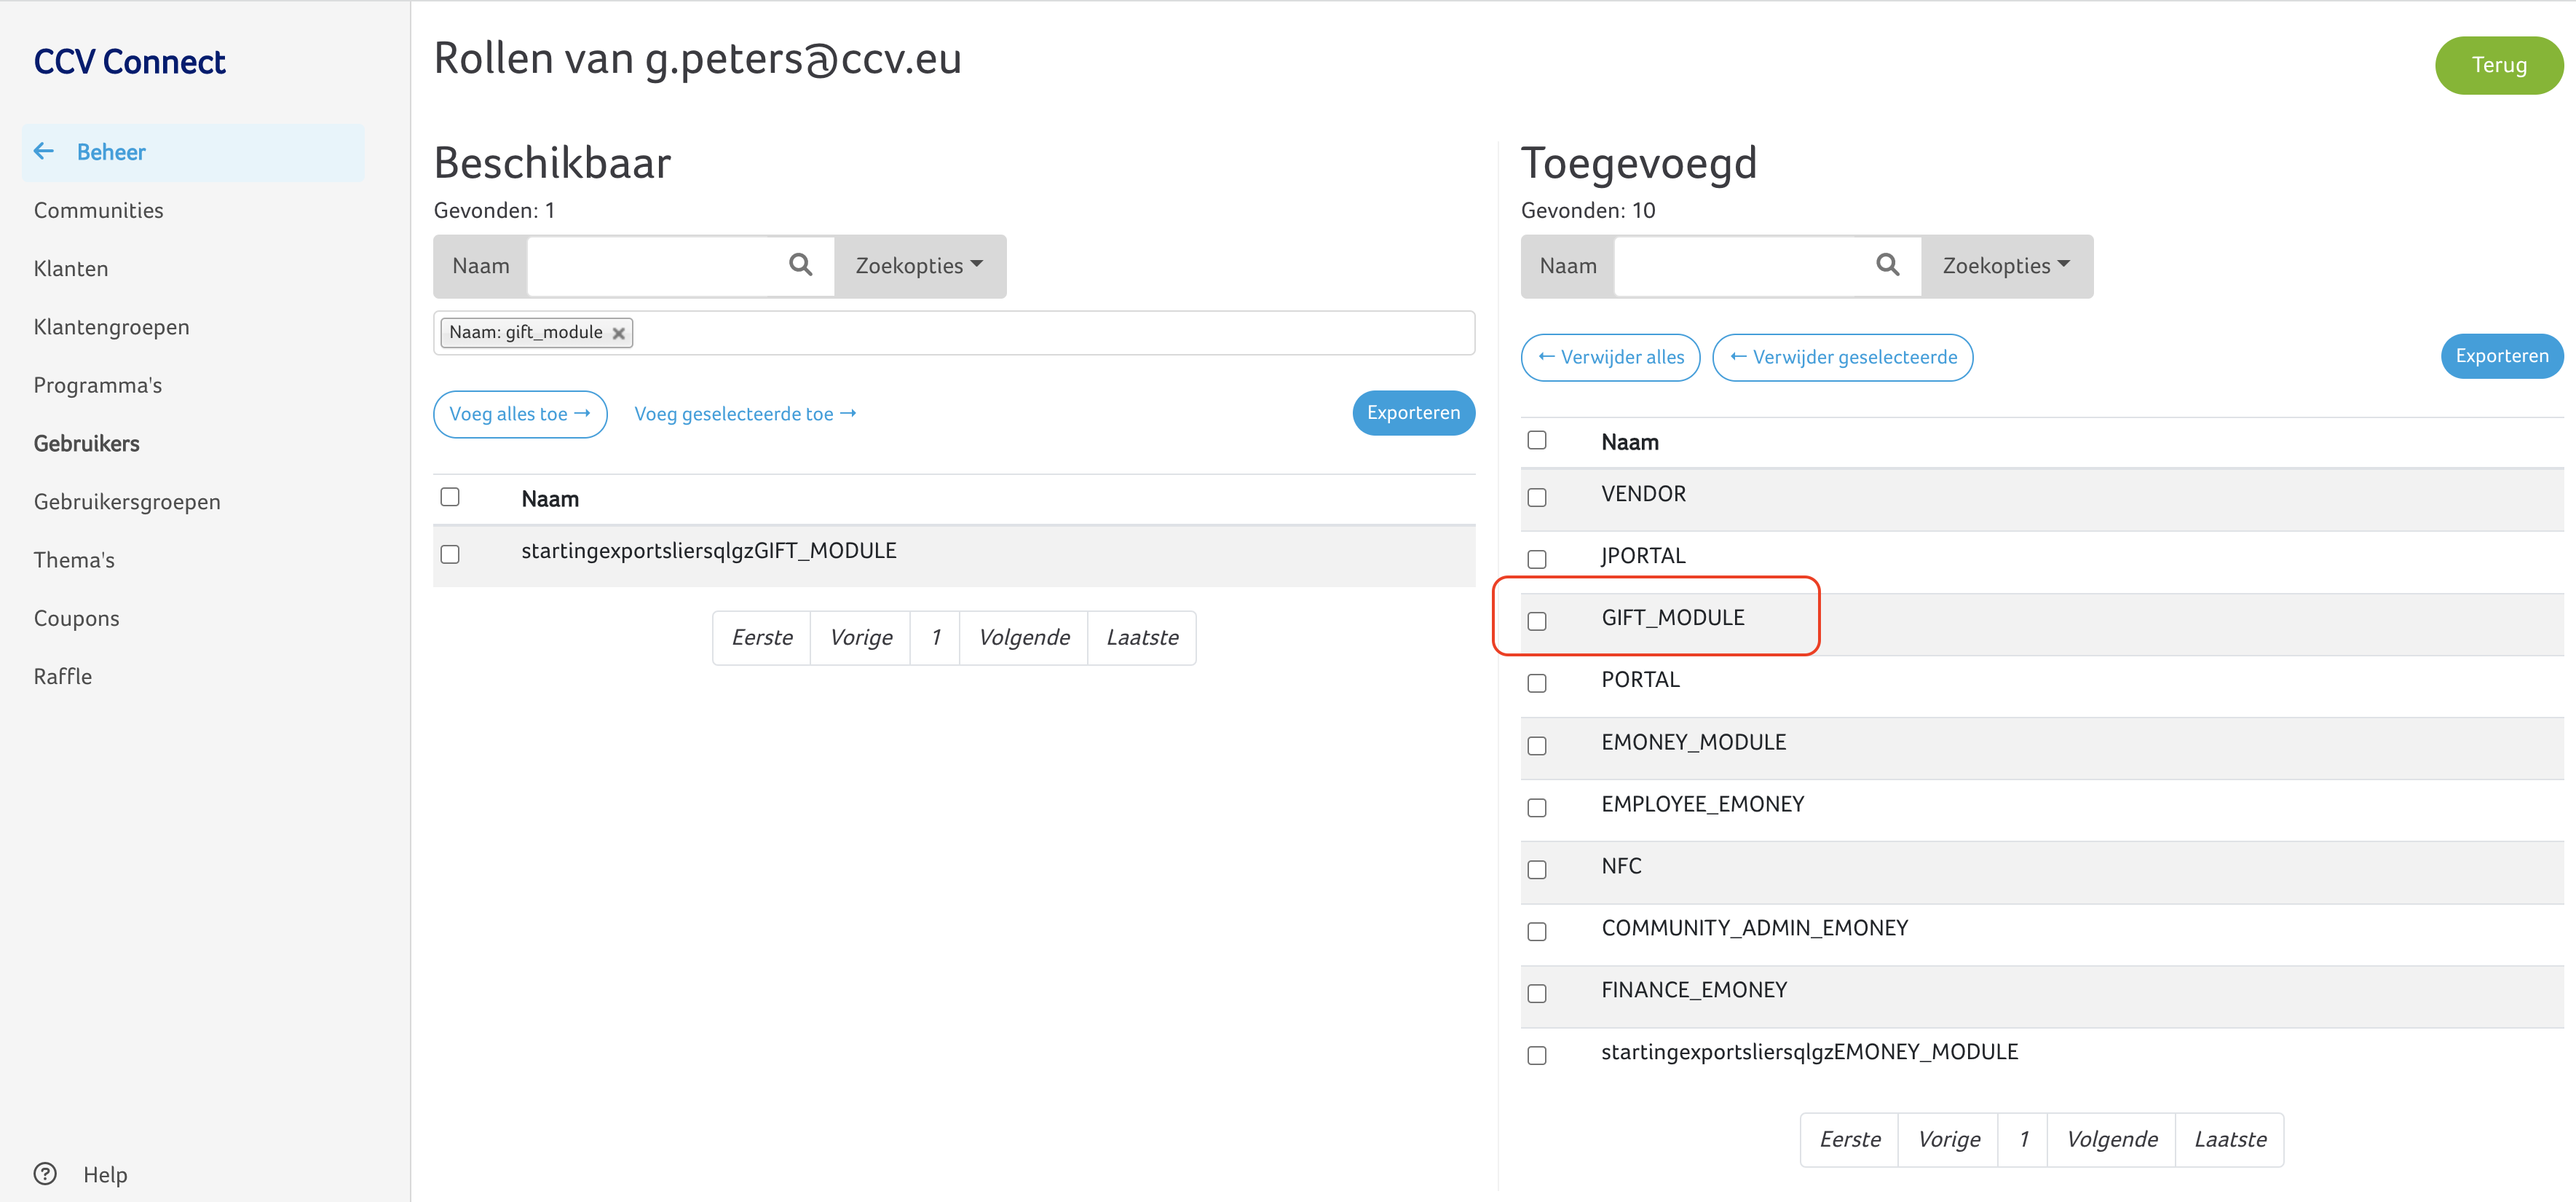Click Exporteren button in Toegevoegd panel
The image size is (2576, 1202).
[x=2501, y=356]
